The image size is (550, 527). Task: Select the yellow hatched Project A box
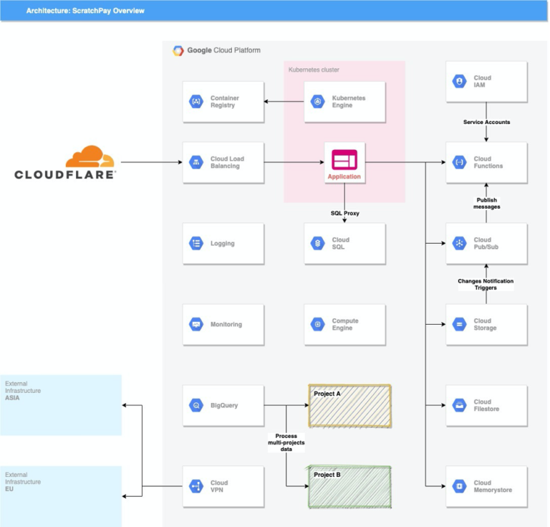(349, 406)
